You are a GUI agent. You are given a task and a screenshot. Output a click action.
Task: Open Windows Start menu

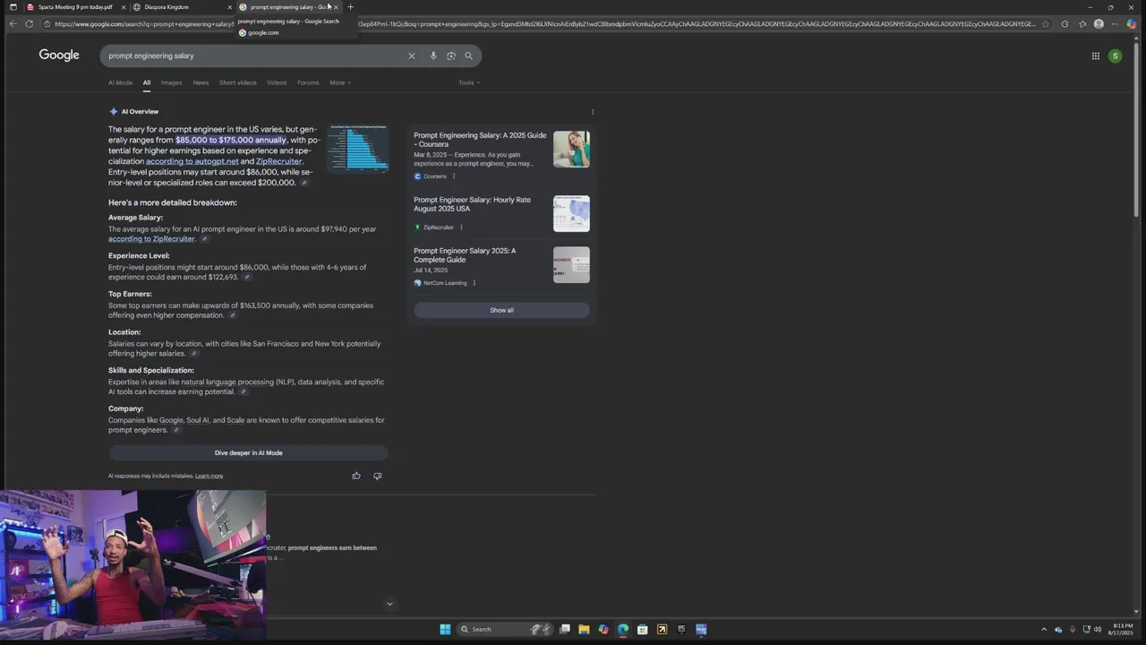click(x=445, y=629)
